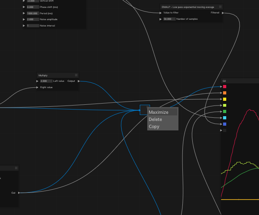The width and height of the screenshot is (259, 215).
Task: Click the EMALP node title bar
Action: point(191,7)
